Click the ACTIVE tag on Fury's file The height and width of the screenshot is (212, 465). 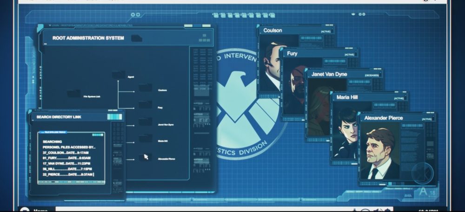[x=349, y=55]
